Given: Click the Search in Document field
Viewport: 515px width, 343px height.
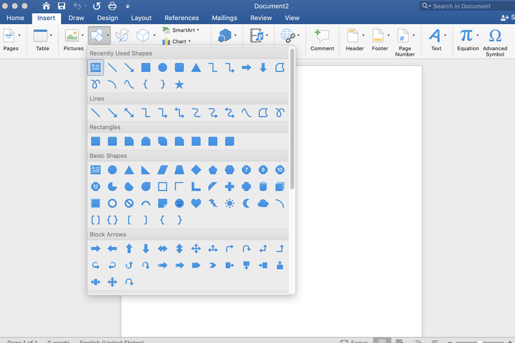Looking at the screenshot, I should (468, 6).
